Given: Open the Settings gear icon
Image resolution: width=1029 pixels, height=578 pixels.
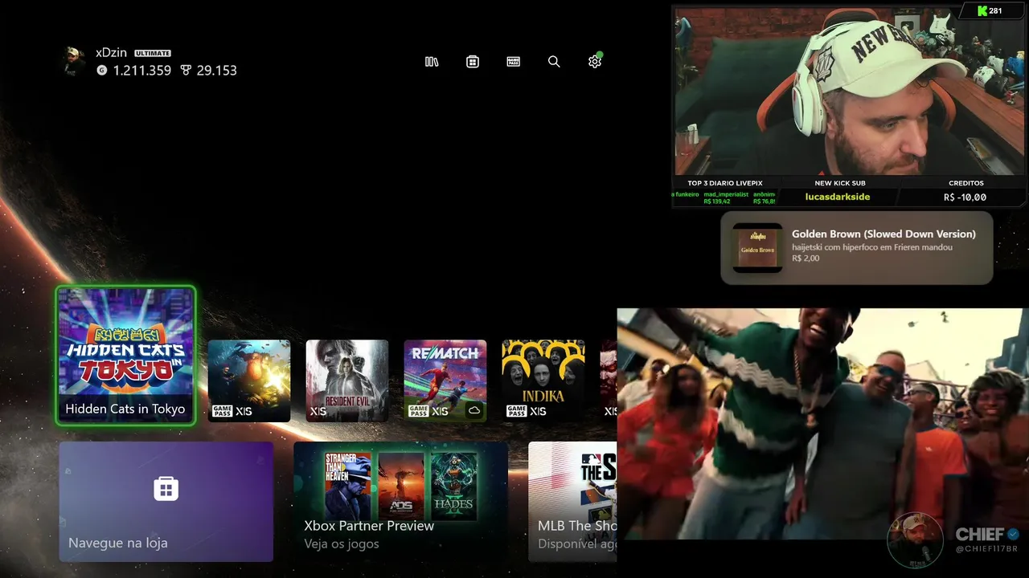Looking at the screenshot, I should [595, 61].
